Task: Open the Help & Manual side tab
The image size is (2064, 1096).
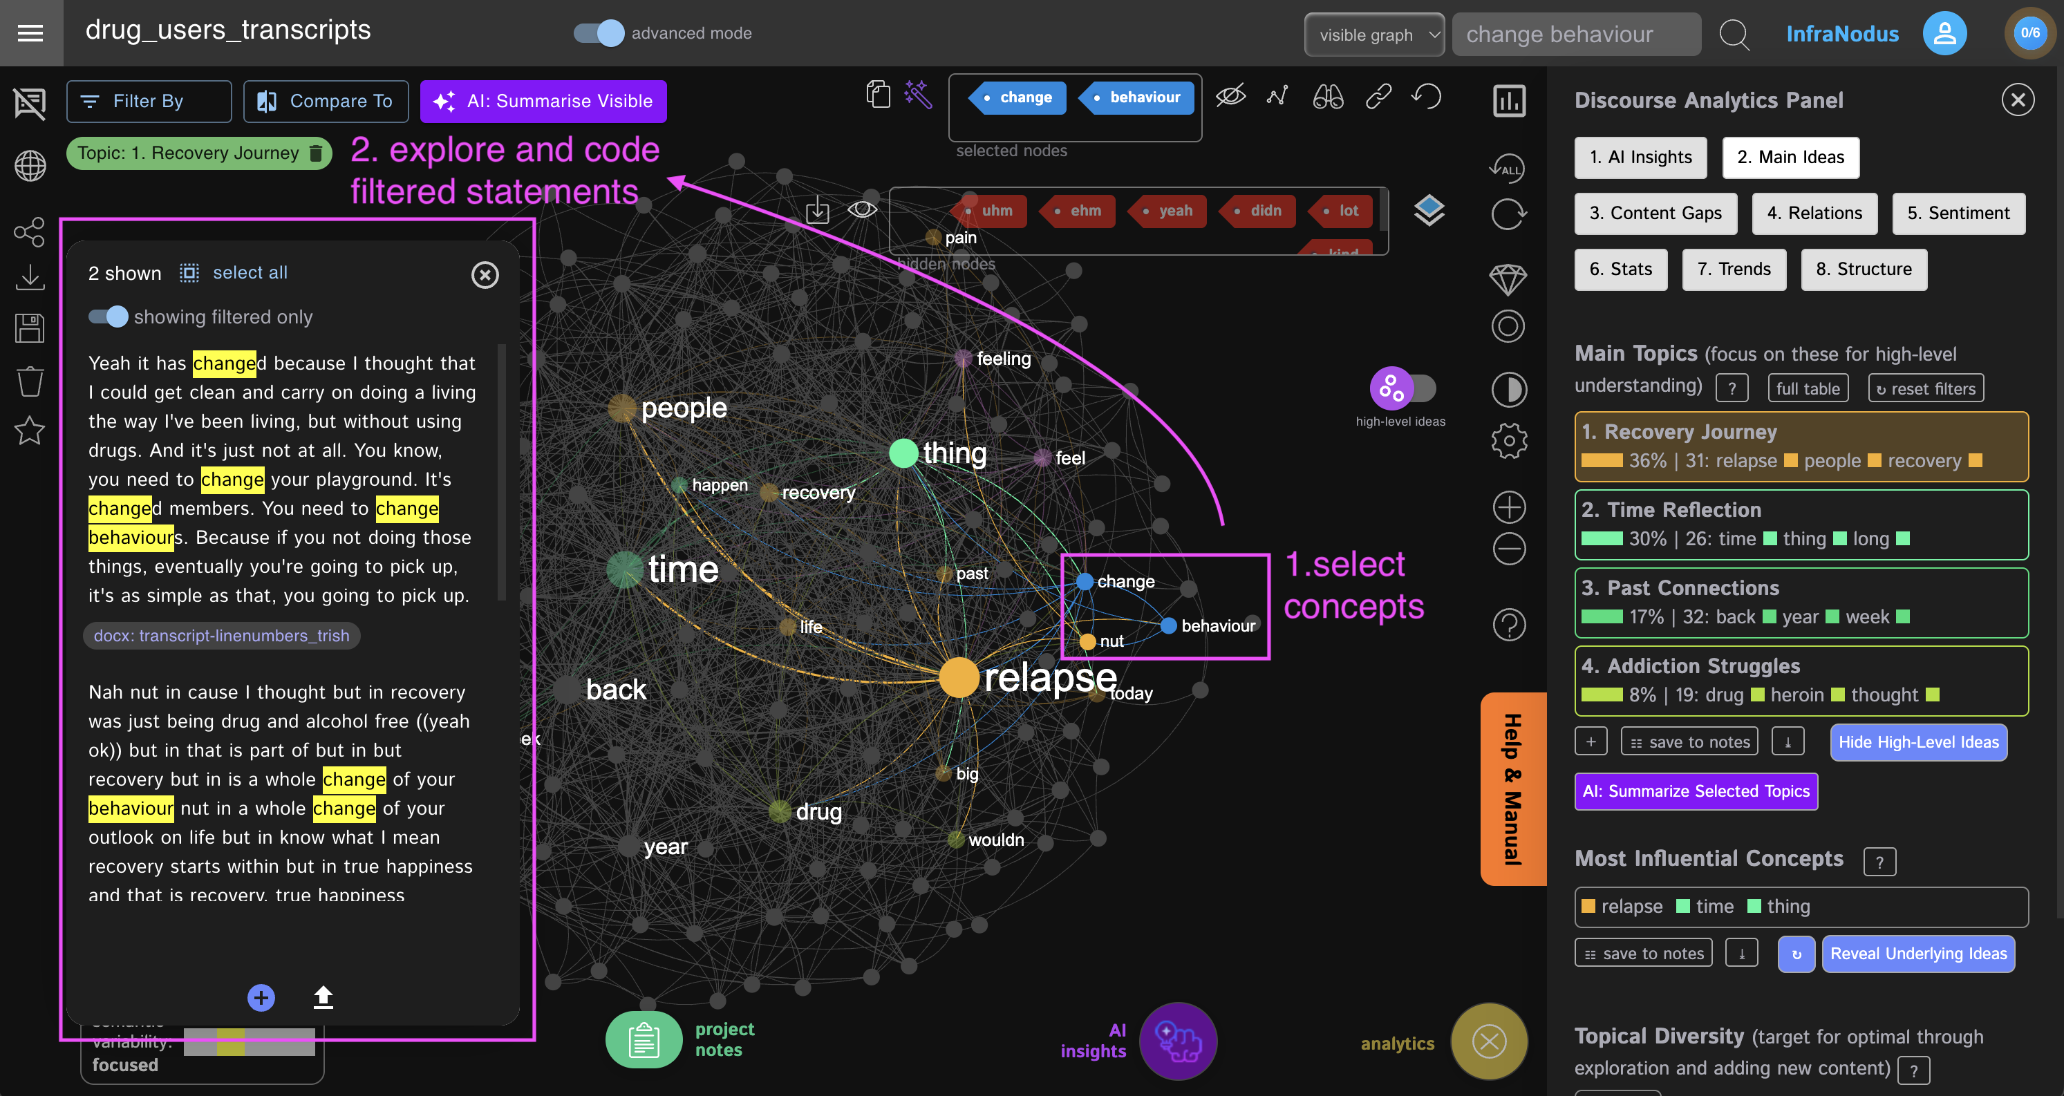Action: point(1512,788)
